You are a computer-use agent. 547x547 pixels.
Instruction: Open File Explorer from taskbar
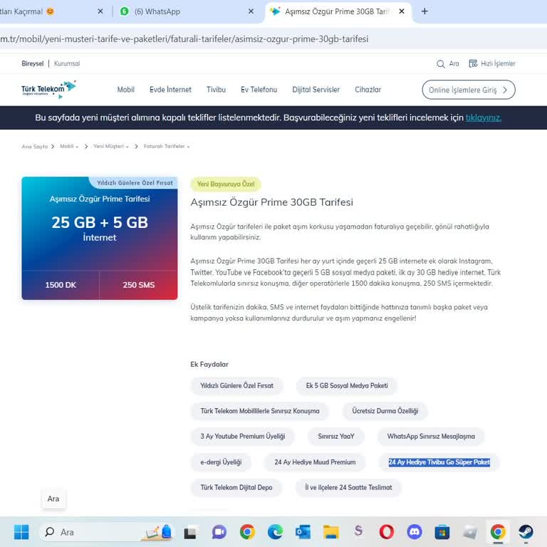330,532
